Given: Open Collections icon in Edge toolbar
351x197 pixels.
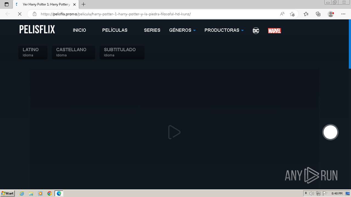Looking at the screenshot, I should click(x=318, y=14).
